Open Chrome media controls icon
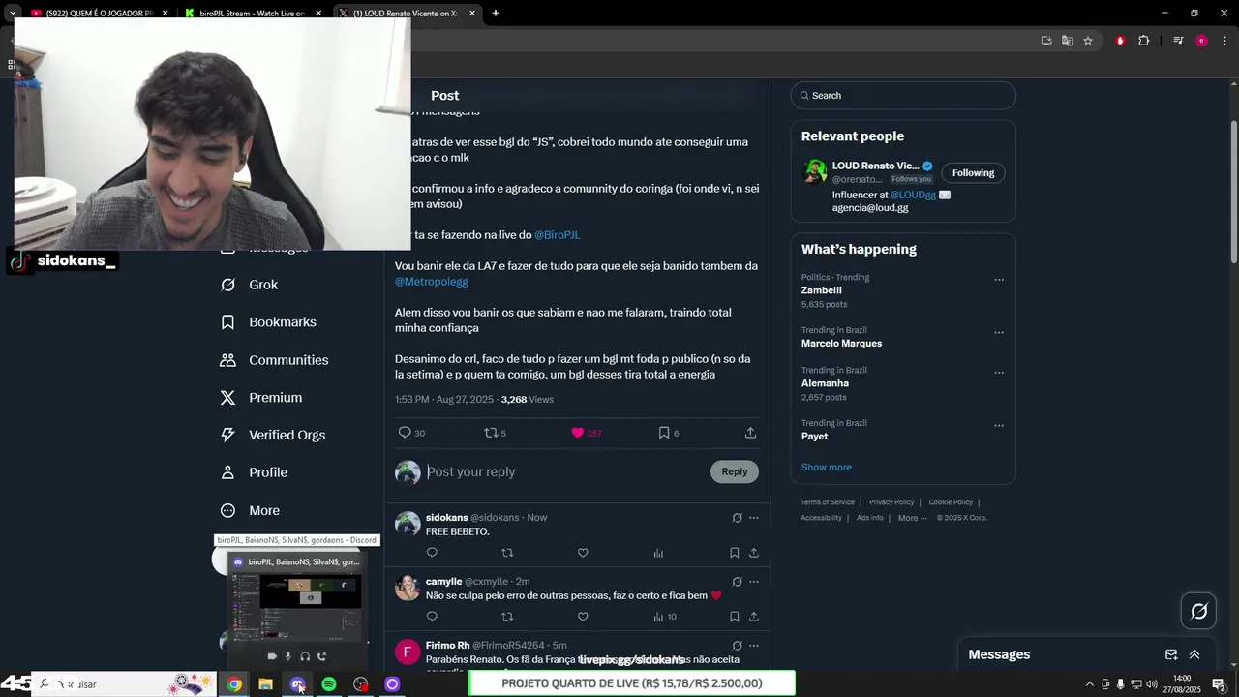Image resolution: width=1239 pixels, height=697 pixels. click(1178, 41)
